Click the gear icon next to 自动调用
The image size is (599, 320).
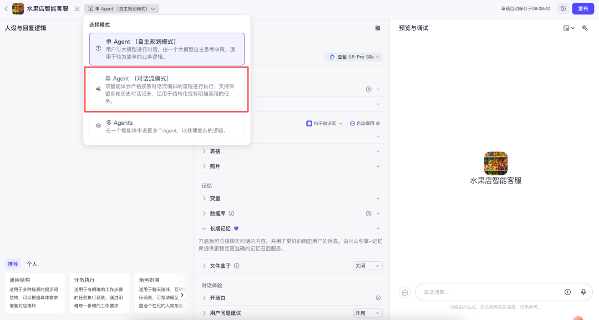click(378, 124)
